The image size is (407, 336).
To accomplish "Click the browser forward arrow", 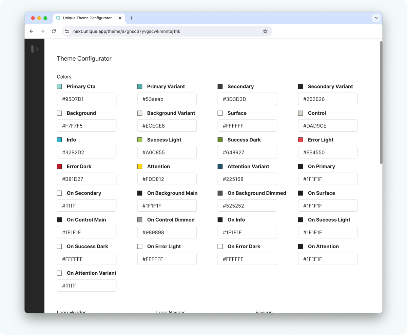I will coord(42,31).
